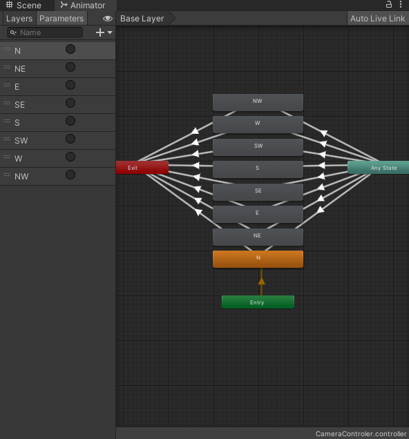The height and width of the screenshot is (439, 409).
Task: Click the parameter Name search field
Action: tap(45, 32)
